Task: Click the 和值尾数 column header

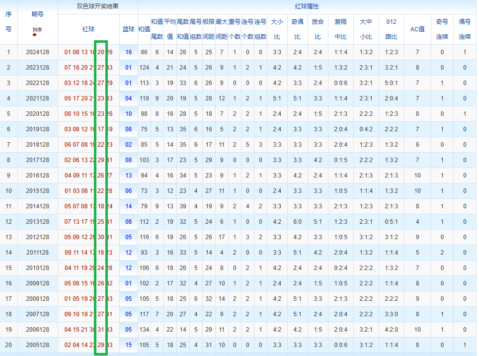Action: click(x=157, y=29)
